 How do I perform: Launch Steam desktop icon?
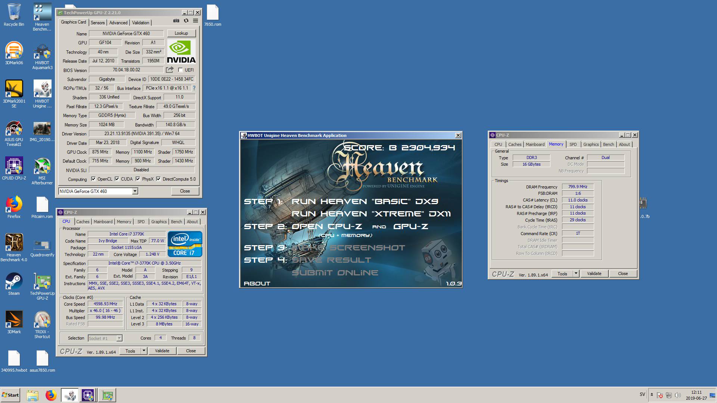(x=14, y=284)
